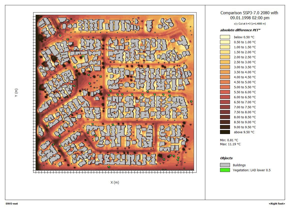The width and height of the screenshot is (290, 210).
Task: Click the 'Y (m)' axis label
Action: tap(16, 93)
